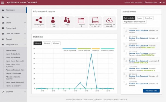166x102 pixels.
Task: Click the Dashboard home icon
Action: pos(3,10)
